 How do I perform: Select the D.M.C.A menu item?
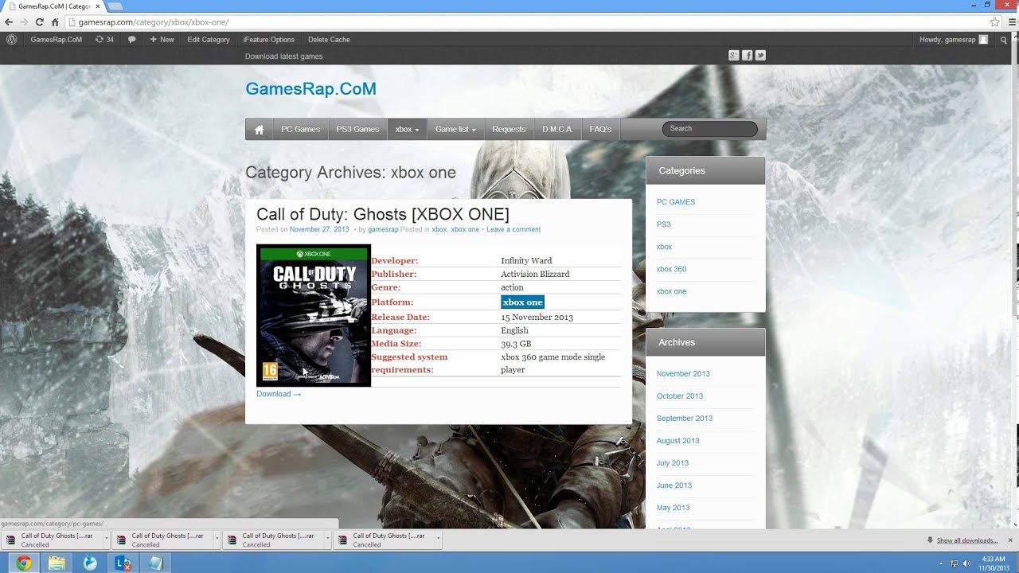pos(557,130)
